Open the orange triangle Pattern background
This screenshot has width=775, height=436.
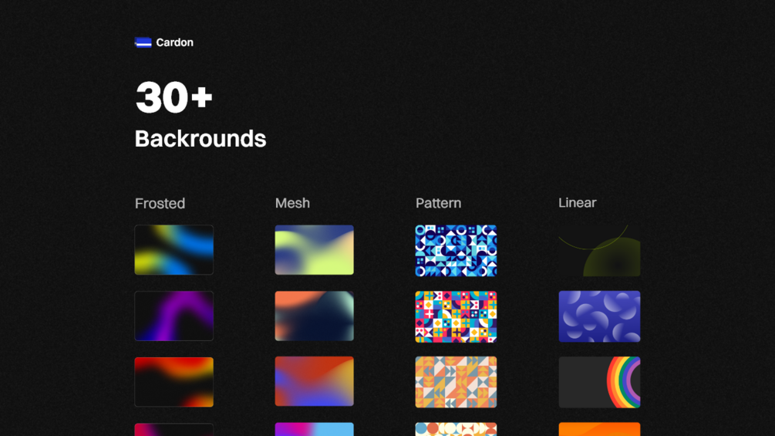coord(456,382)
